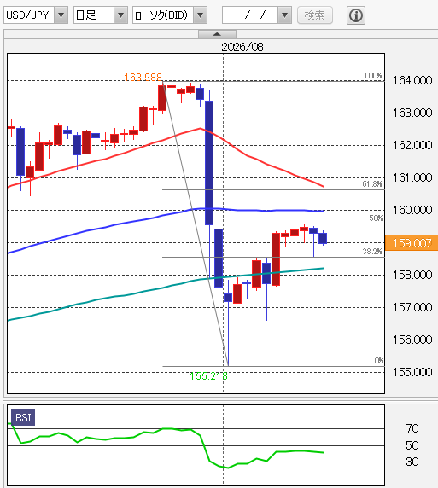Open the date picker dropdown arrow
438x488 pixels.
[284, 15]
